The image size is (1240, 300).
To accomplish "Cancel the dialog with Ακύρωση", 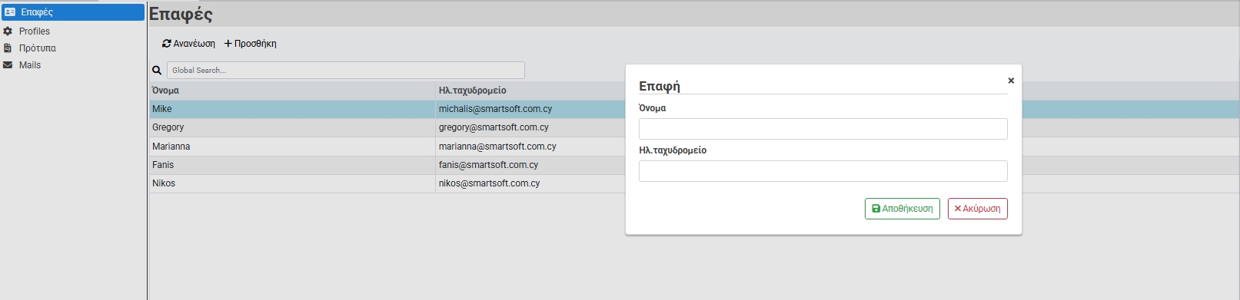I will click(978, 209).
